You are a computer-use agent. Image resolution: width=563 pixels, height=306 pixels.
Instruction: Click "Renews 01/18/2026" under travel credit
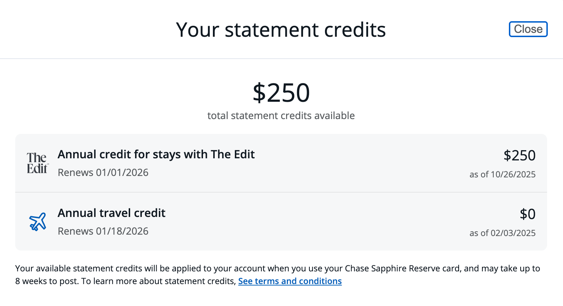(x=103, y=231)
